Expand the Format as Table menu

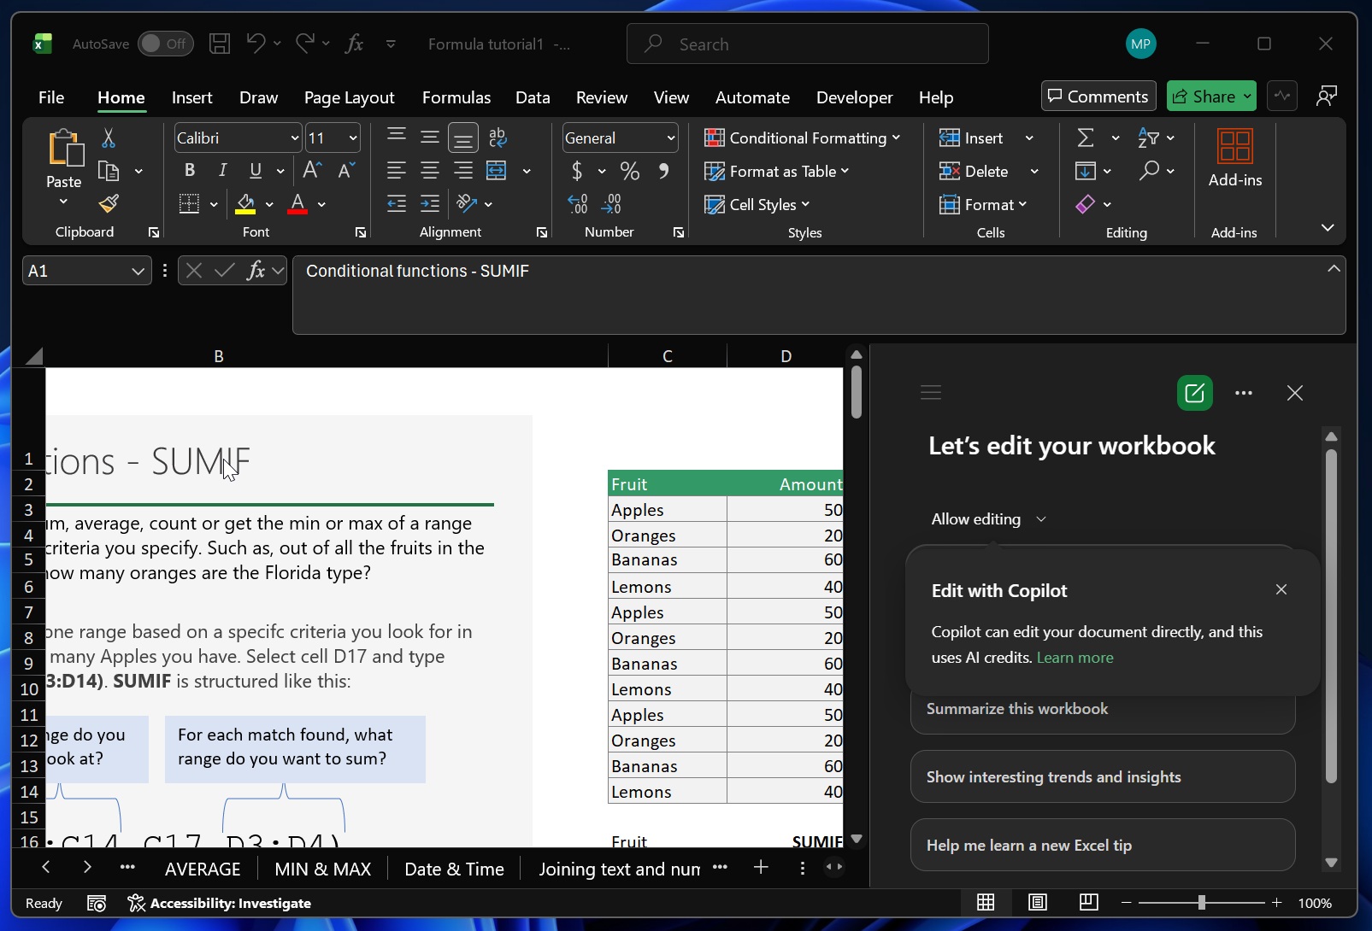776,171
